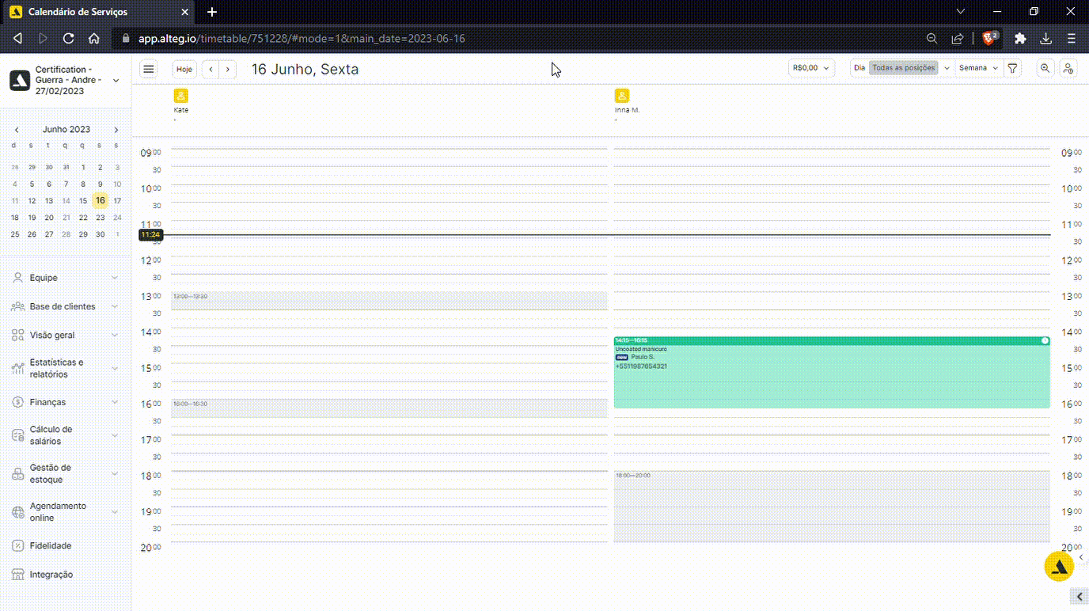Click the Kate staff name
This screenshot has height=611, width=1089.
181,110
